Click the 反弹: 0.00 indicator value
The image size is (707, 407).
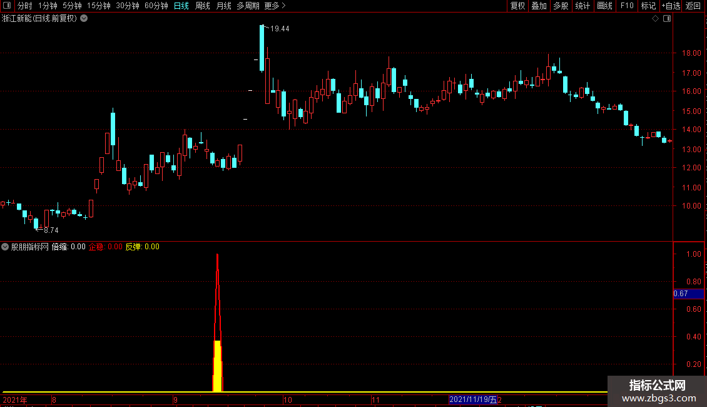(x=143, y=247)
